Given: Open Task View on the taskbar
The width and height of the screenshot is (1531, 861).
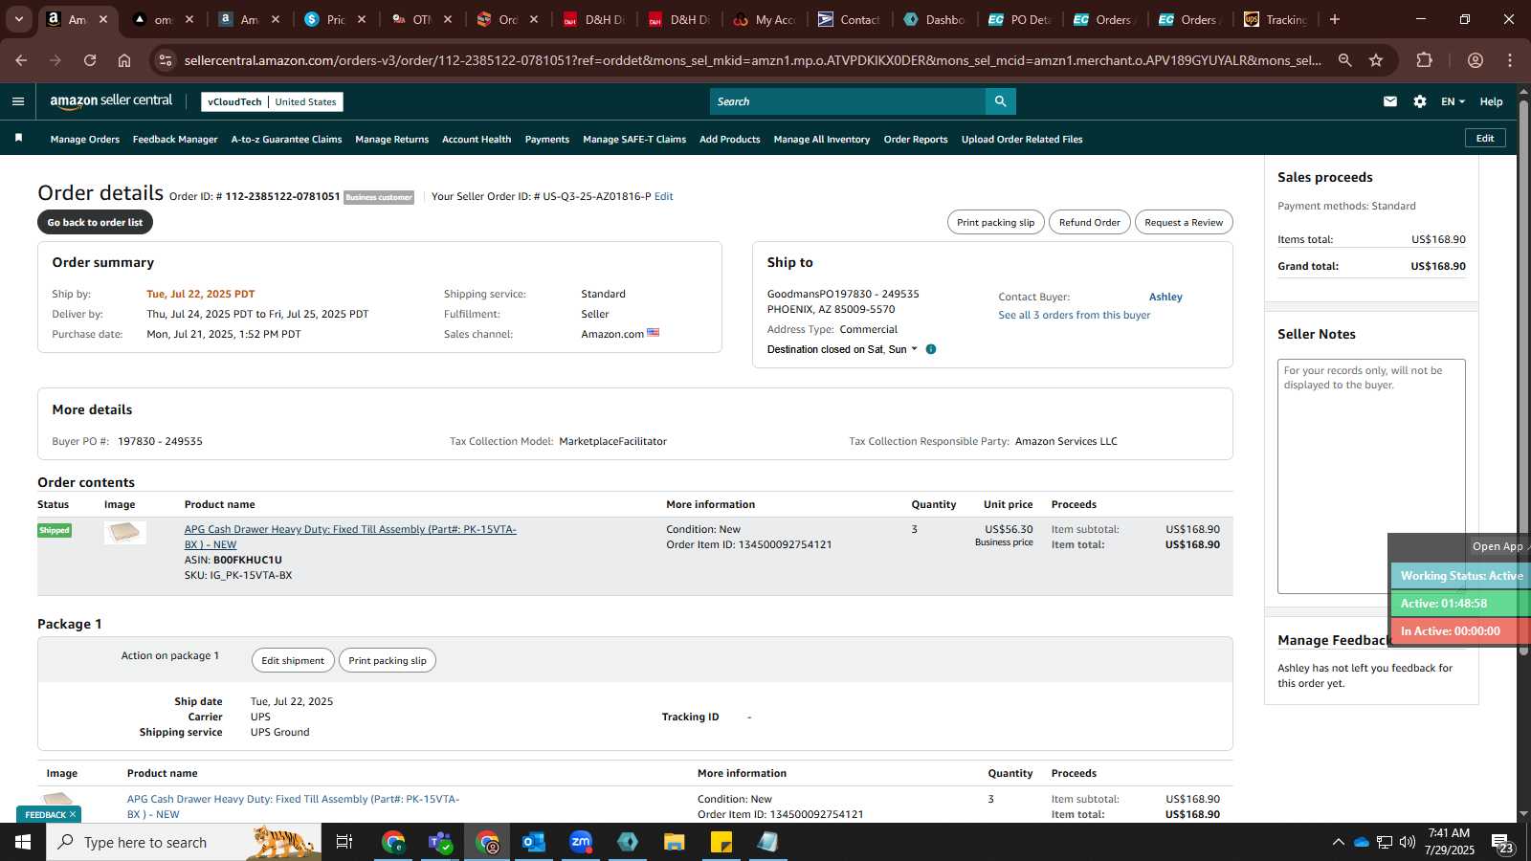Looking at the screenshot, I should (344, 842).
